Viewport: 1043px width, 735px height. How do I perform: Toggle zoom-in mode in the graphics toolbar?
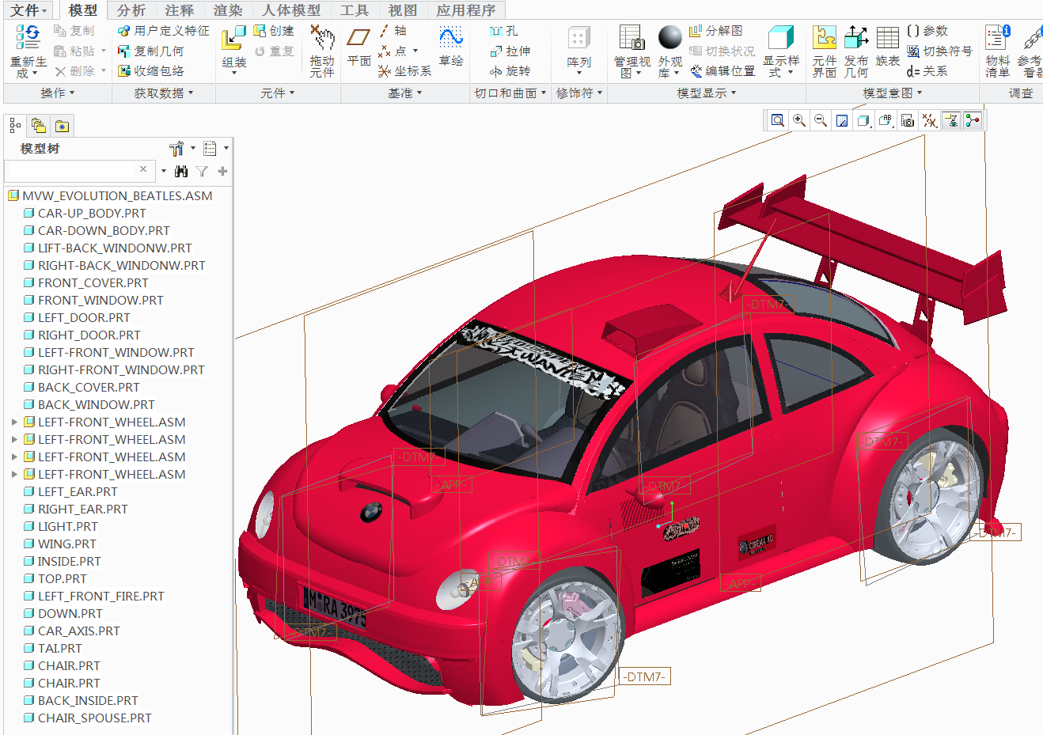click(x=799, y=120)
